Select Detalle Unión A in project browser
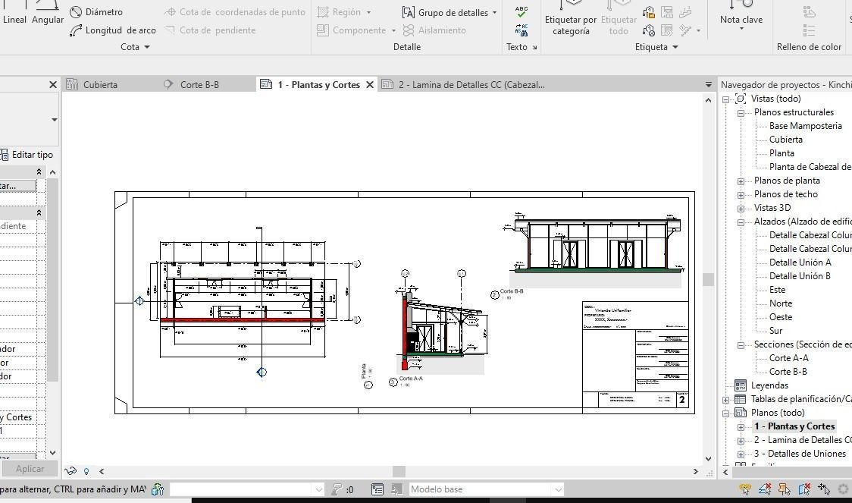Screen dimensions: 852x503 [800, 263]
